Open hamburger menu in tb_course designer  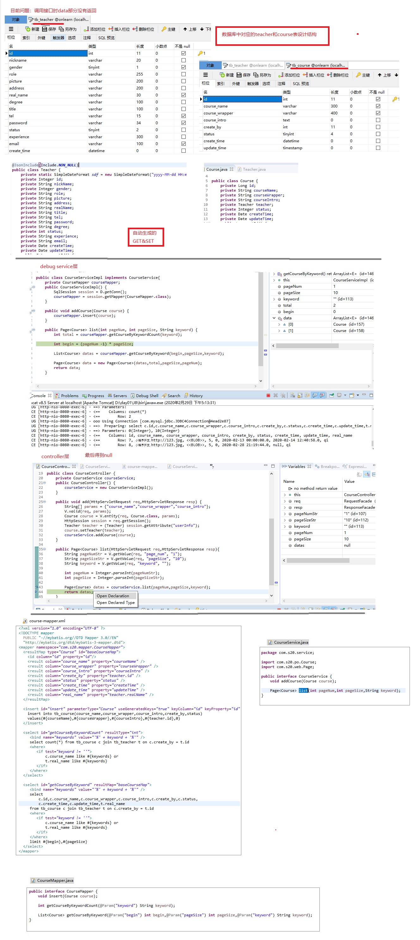206,75
